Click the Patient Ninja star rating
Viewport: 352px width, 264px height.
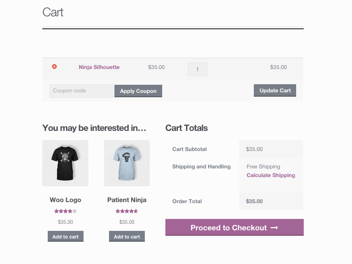(x=126, y=211)
